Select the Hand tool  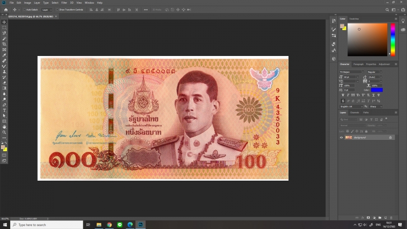[4, 127]
